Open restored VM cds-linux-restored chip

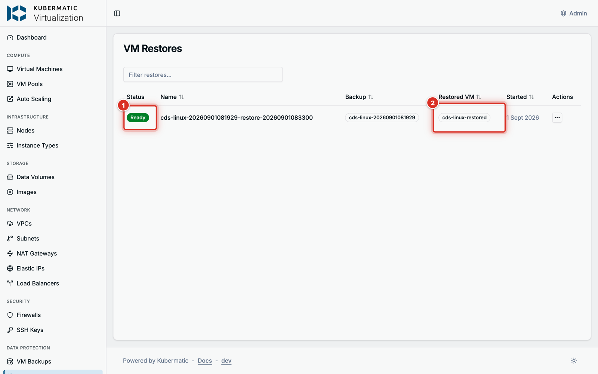[x=464, y=117]
